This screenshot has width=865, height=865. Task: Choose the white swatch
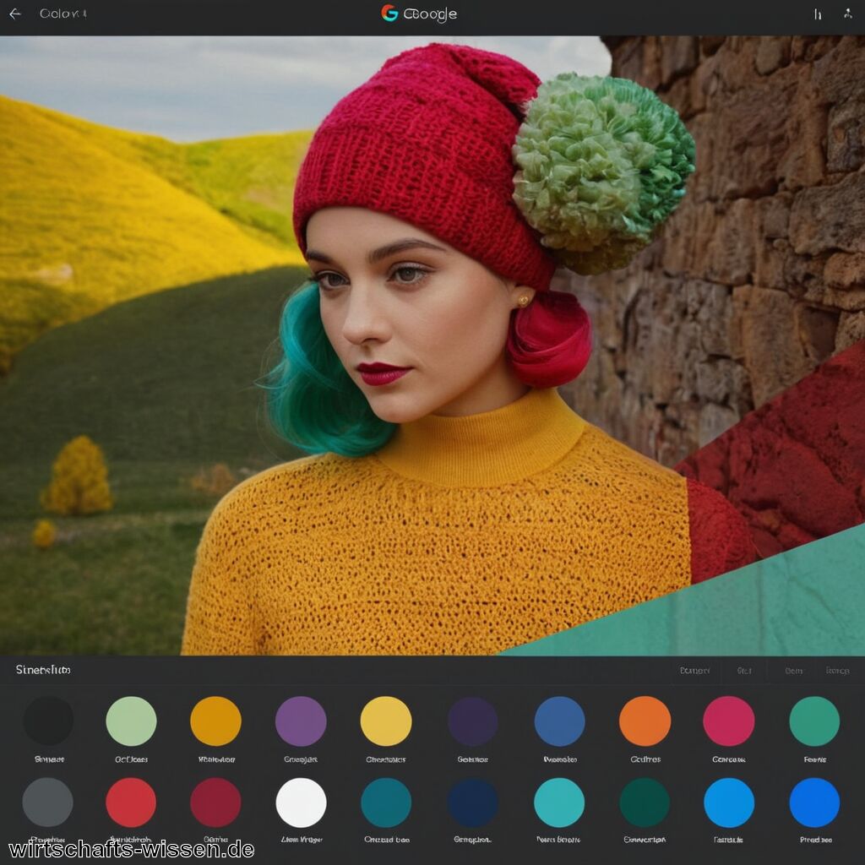(302, 802)
